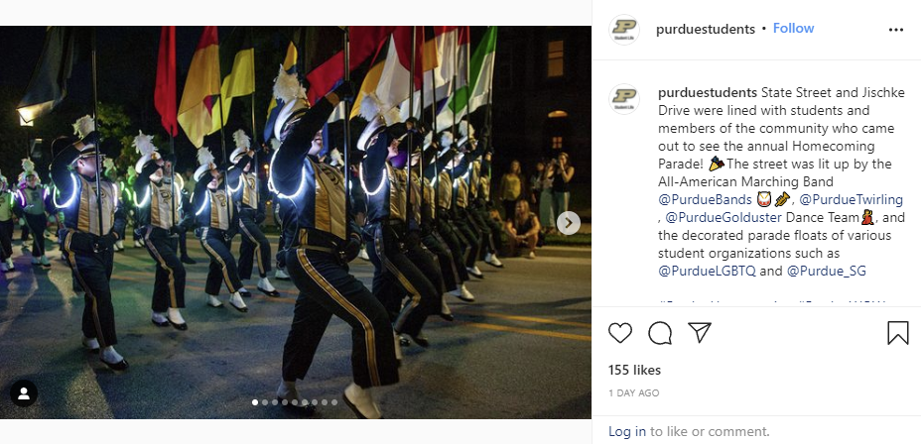921x444 pixels.
Task: Click Log in link to comment
Action: tap(626, 432)
